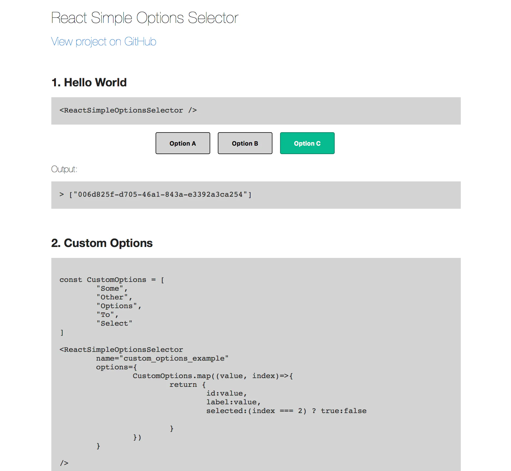This screenshot has width=511, height=471.
Task: Click the "Select" code line
Action: pos(114,323)
